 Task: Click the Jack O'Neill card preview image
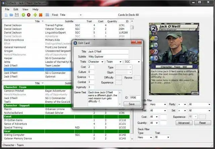pyautogui.click(x=174, y=59)
